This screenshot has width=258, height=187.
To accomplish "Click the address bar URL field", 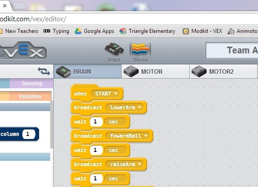I will tap(129, 19).
